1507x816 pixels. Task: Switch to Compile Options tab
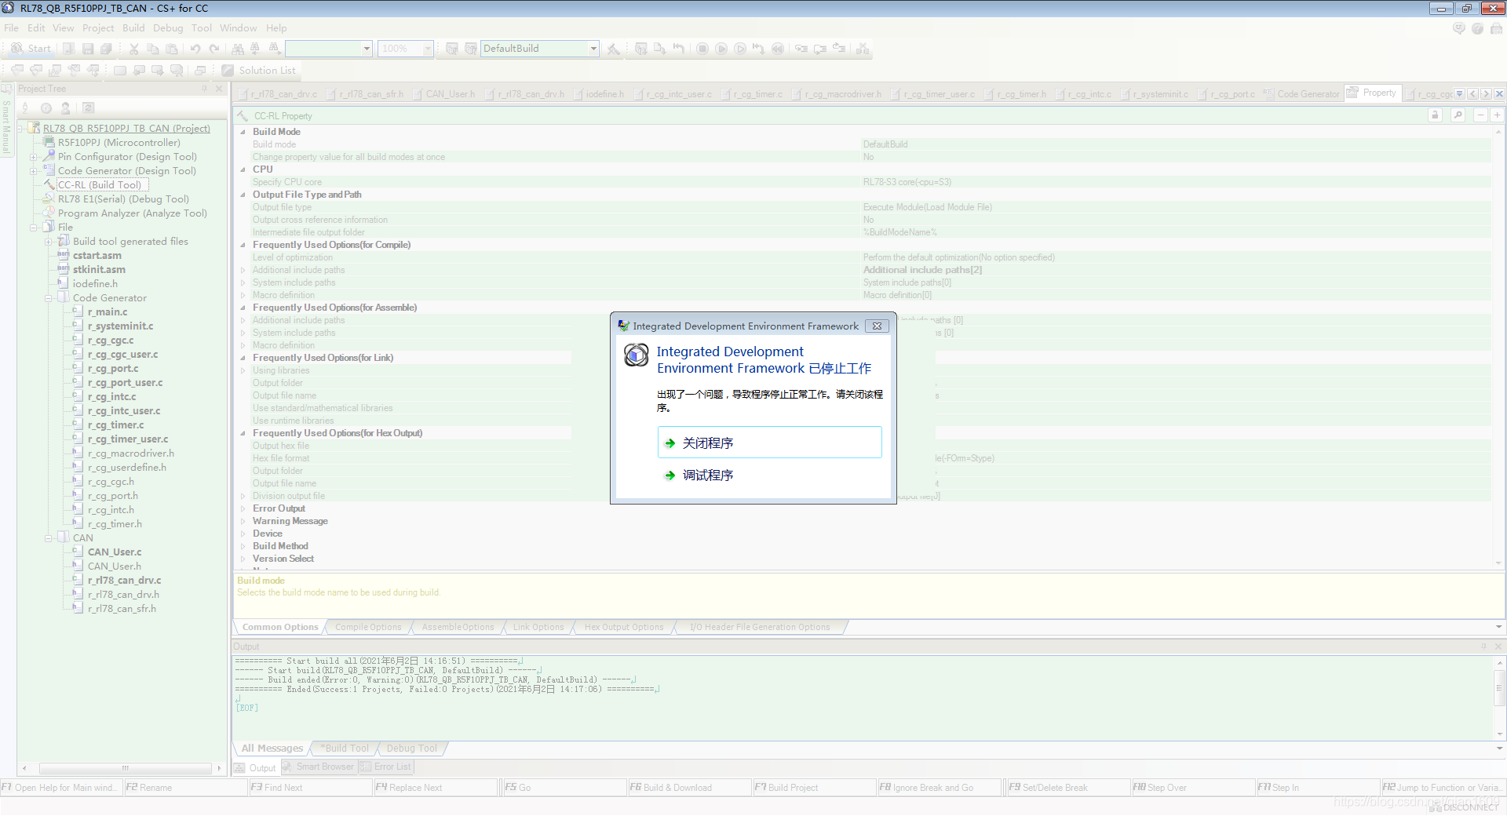click(x=368, y=627)
